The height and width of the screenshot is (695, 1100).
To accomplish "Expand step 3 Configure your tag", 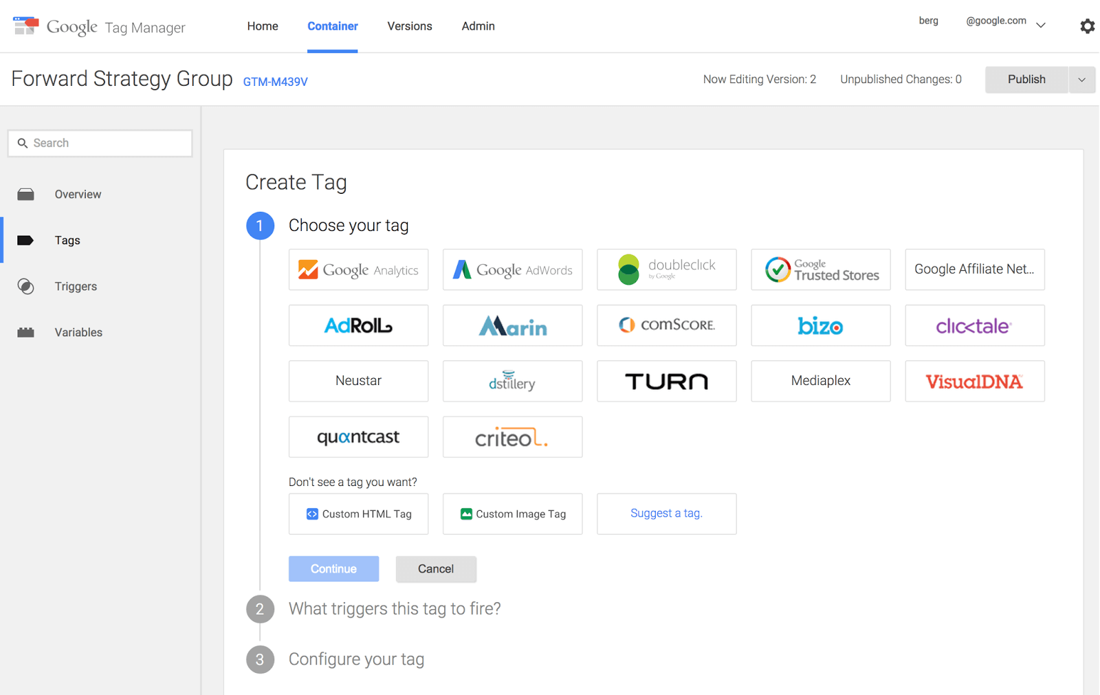I will (356, 659).
